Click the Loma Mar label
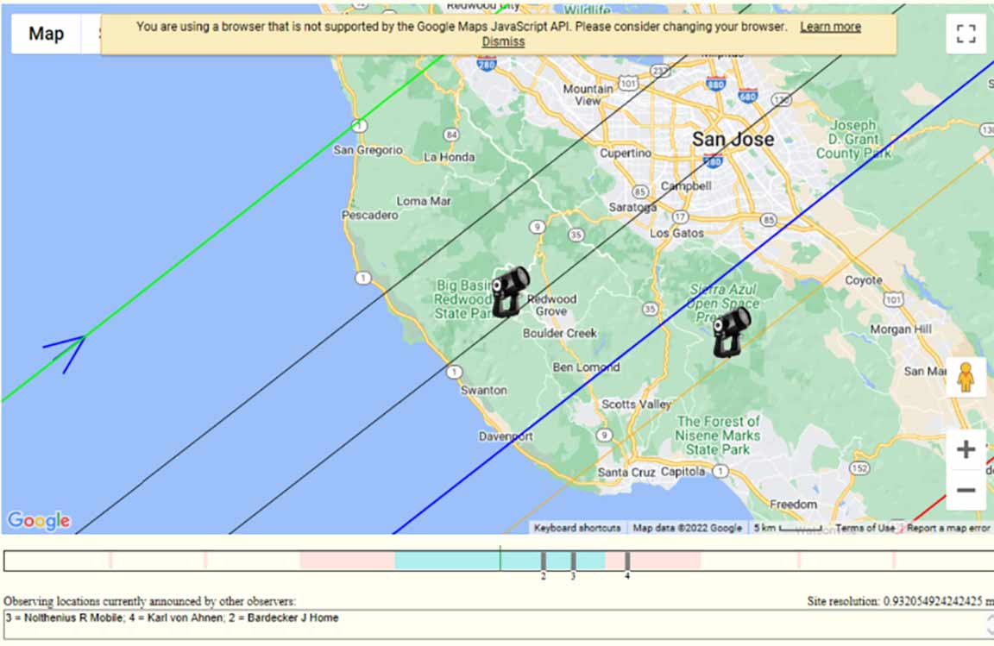This screenshot has width=994, height=646. [424, 201]
